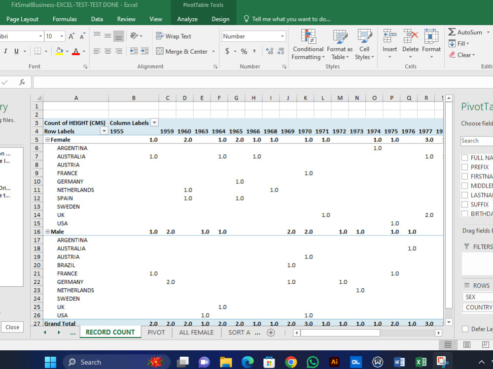Check the FIRSTNAME field checkbox

coord(465,176)
